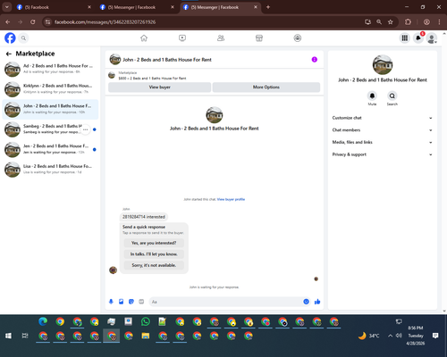Click the View buyer button
This screenshot has width=447, height=357.
click(160, 87)
